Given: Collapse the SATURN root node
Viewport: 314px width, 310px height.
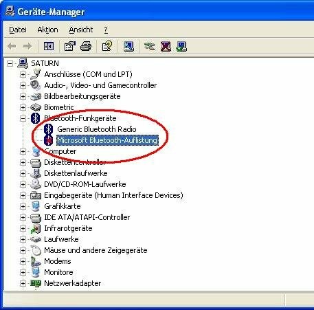Looking at the screenshot, I should click(x=10, y=63).
